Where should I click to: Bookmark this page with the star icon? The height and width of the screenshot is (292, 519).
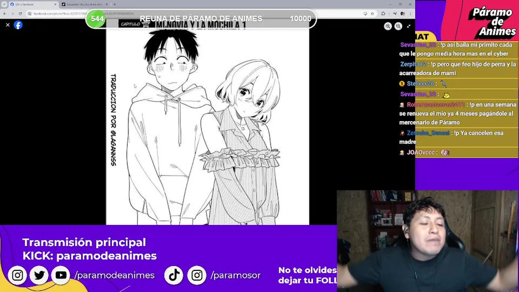click(x=372, y=13)
